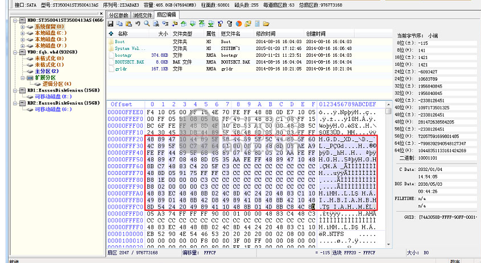The width and height of the screenshot is (481, 263).
Task: Collapse the 扩展分区 extended partition node
Action: [22, 78]
